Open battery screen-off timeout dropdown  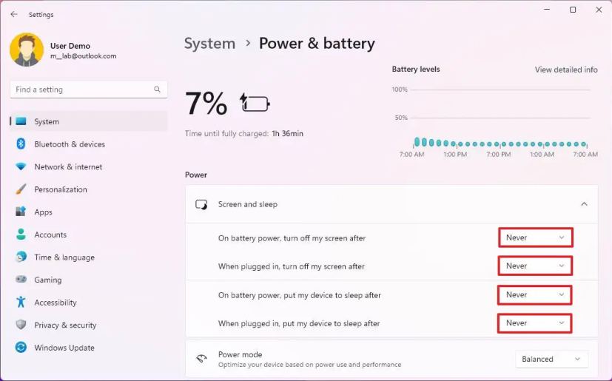536,237
